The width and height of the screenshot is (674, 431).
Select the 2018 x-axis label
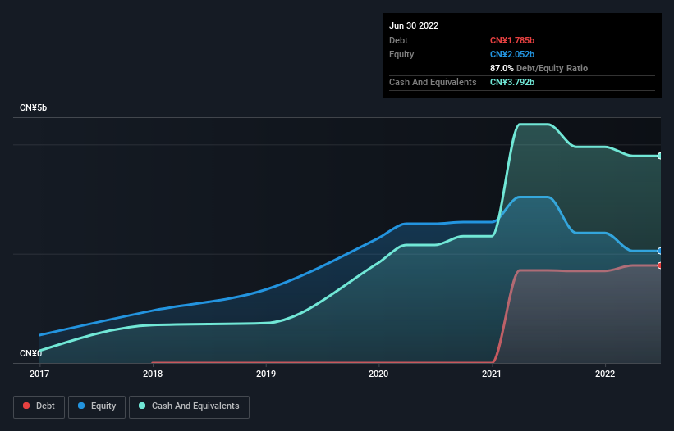click(x=153, y=374)
